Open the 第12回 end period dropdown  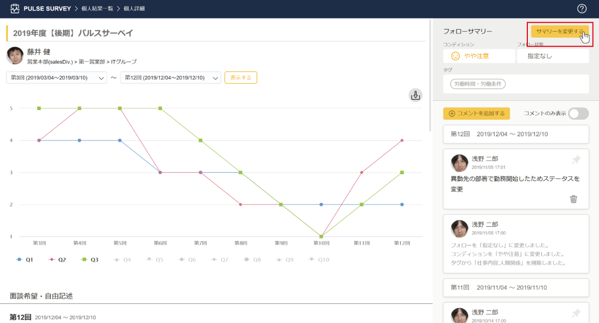170,78
